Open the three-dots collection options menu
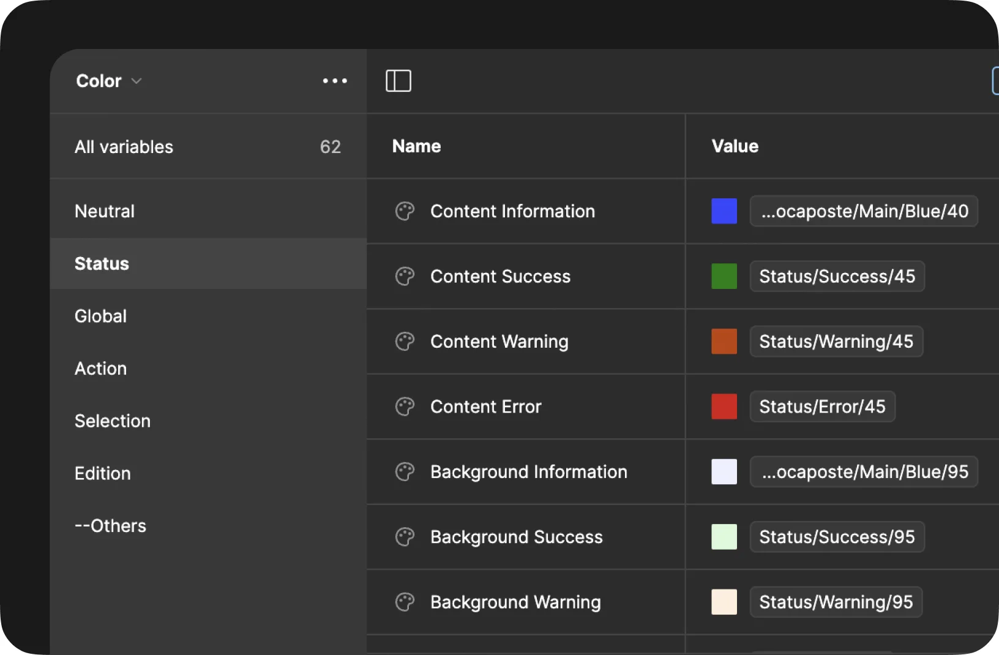Viewport: 999px width, 655px height. [335, 81]
